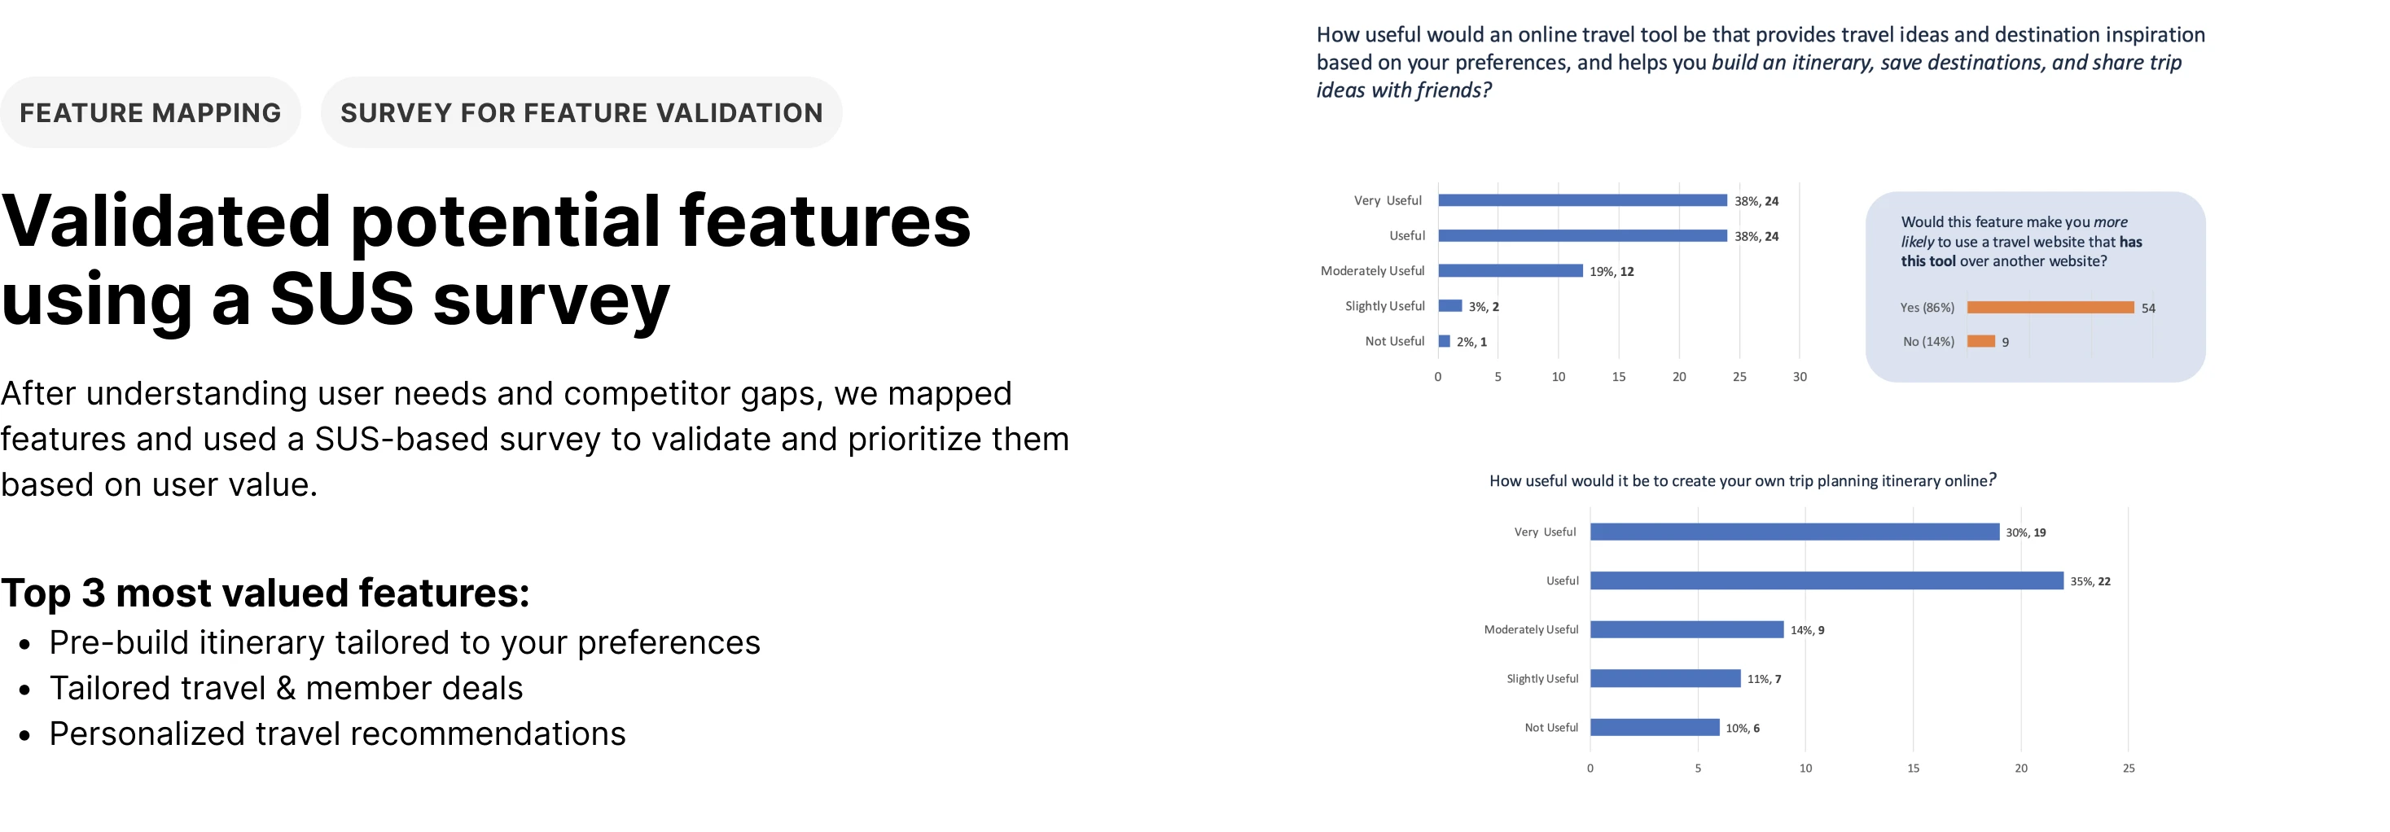
Task: Click the Slightly Useful bar labeled 3%, 2
Action: pyautogui.click(x=1450, y=306)
